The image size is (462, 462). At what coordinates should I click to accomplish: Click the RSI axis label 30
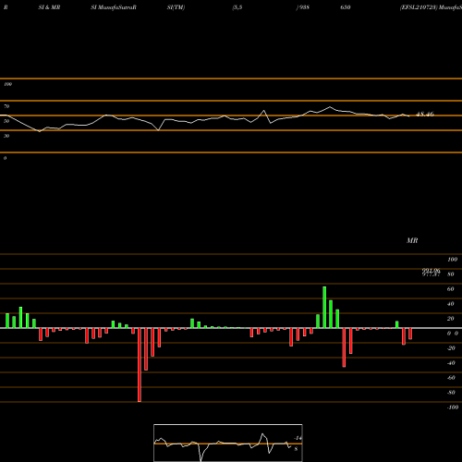(x=6, y=136)
